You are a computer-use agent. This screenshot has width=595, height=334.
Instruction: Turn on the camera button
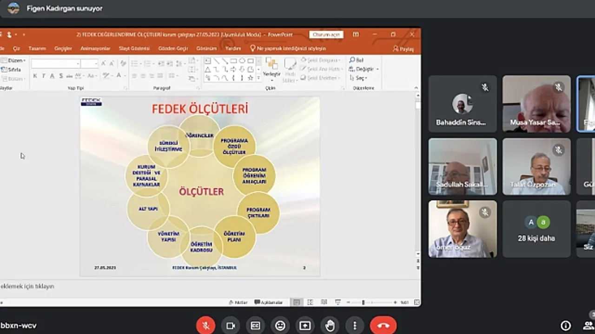(231, 326)
